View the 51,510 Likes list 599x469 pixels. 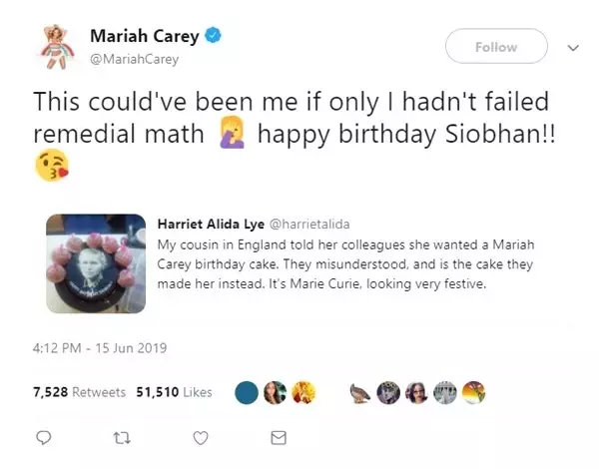pos(168,393)
